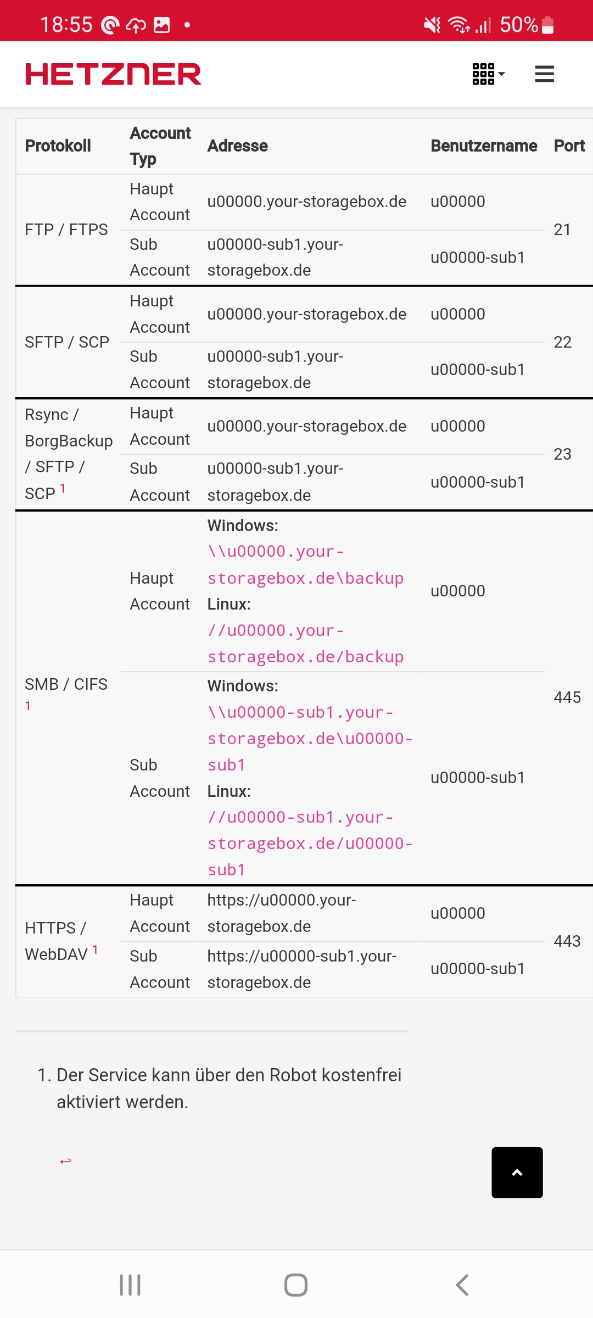The height and width of the screenshot is (1318, 593).
Task: Click footnote 1 next to SMB / CIFS
Action: [28, 705]
